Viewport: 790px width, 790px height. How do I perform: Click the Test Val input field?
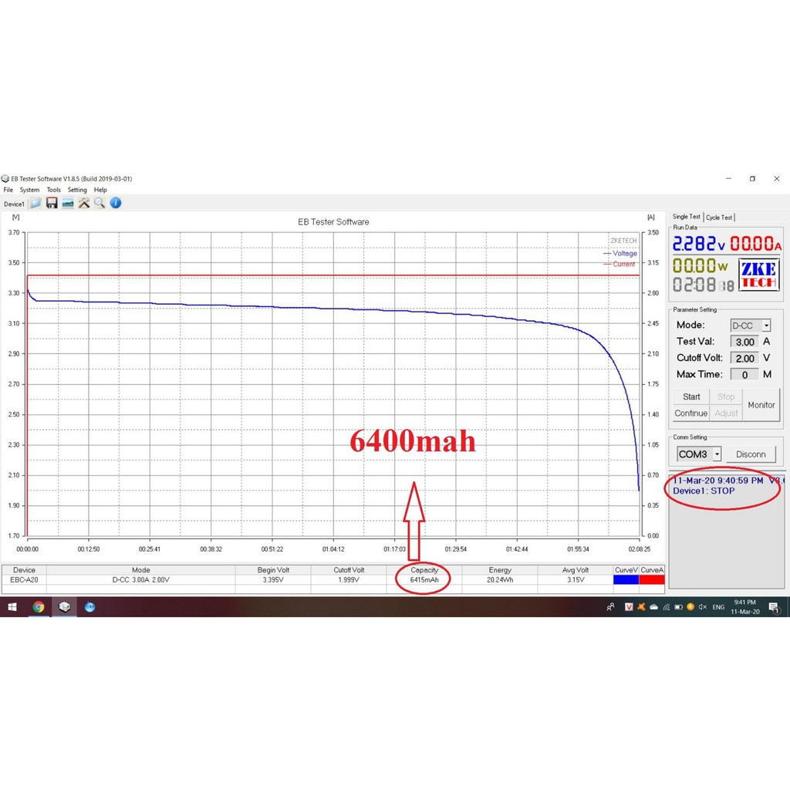click(x=745, y=341)
